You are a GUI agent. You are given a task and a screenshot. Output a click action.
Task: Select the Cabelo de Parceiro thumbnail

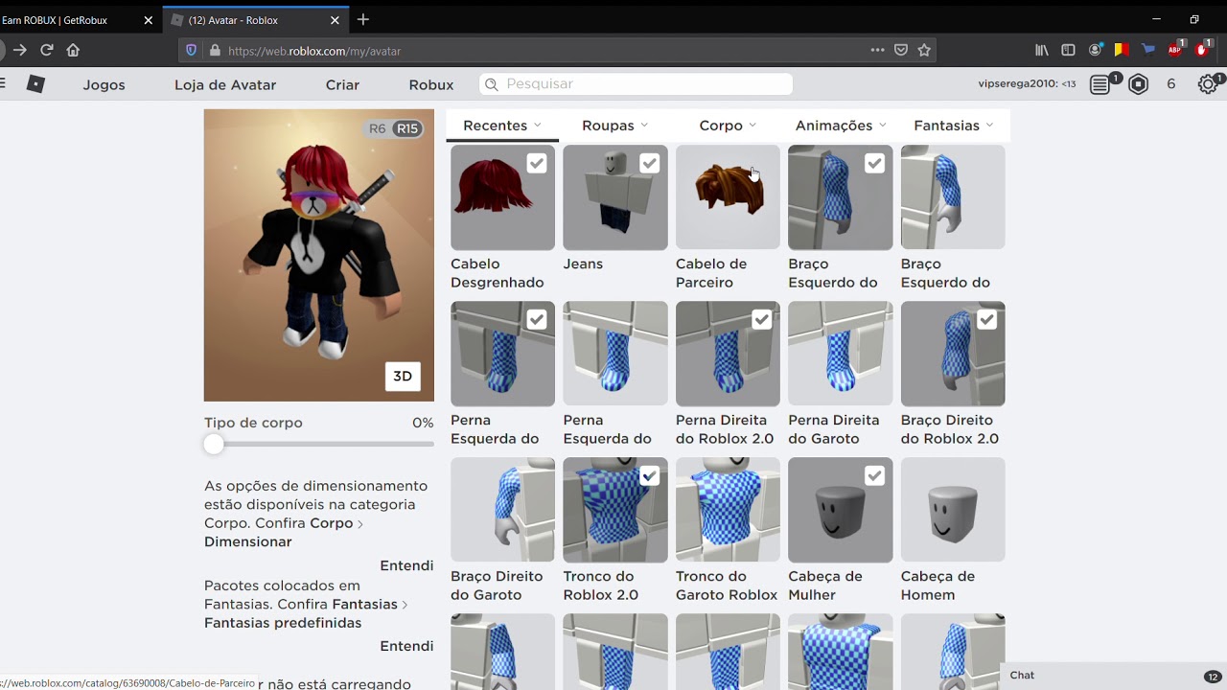click(x=728, y=197)
